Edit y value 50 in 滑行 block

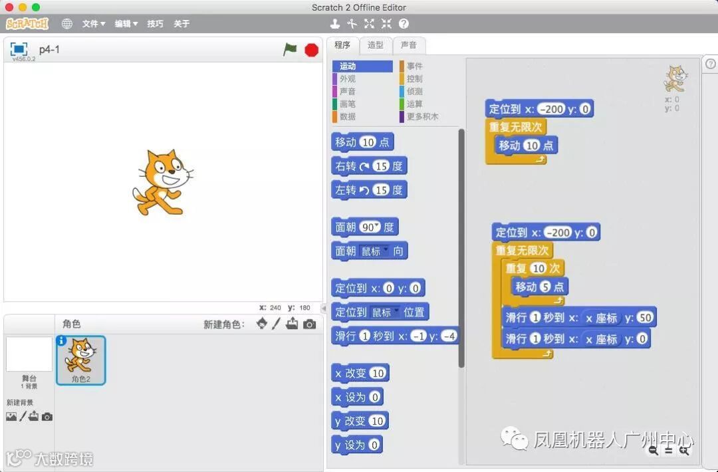coord(645,318)
